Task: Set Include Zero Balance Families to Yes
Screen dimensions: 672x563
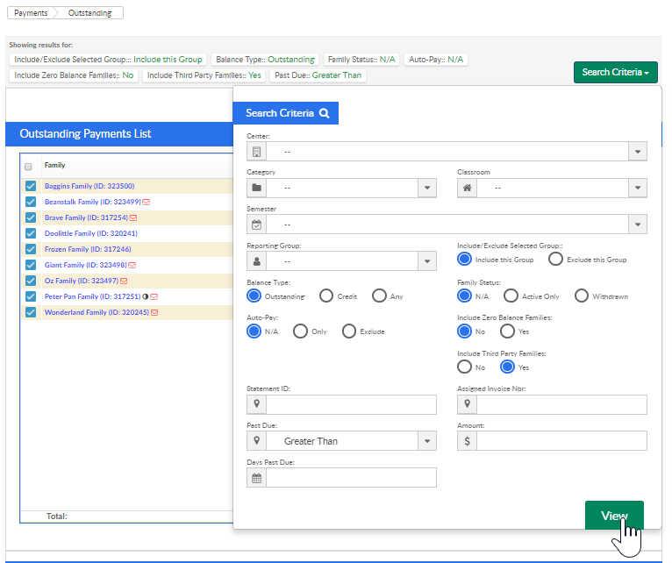Action: pos(507,331)
